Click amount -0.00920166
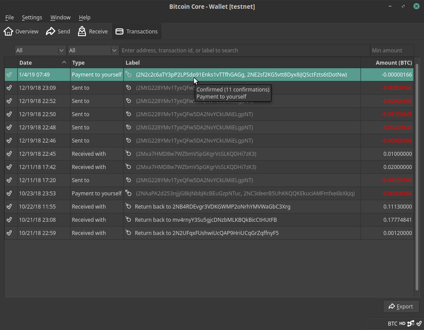 click(x=397, y=101)
